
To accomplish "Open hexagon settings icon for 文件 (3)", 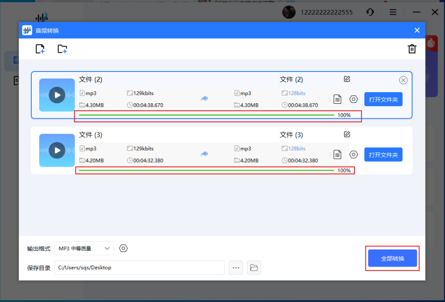I will (354, 154).
